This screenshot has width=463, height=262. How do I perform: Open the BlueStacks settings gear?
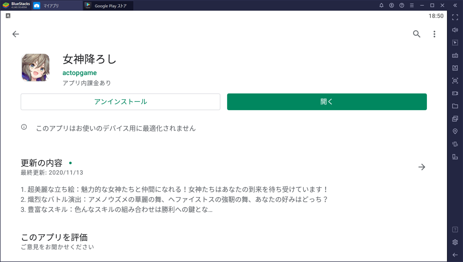(x=455, y=242)
